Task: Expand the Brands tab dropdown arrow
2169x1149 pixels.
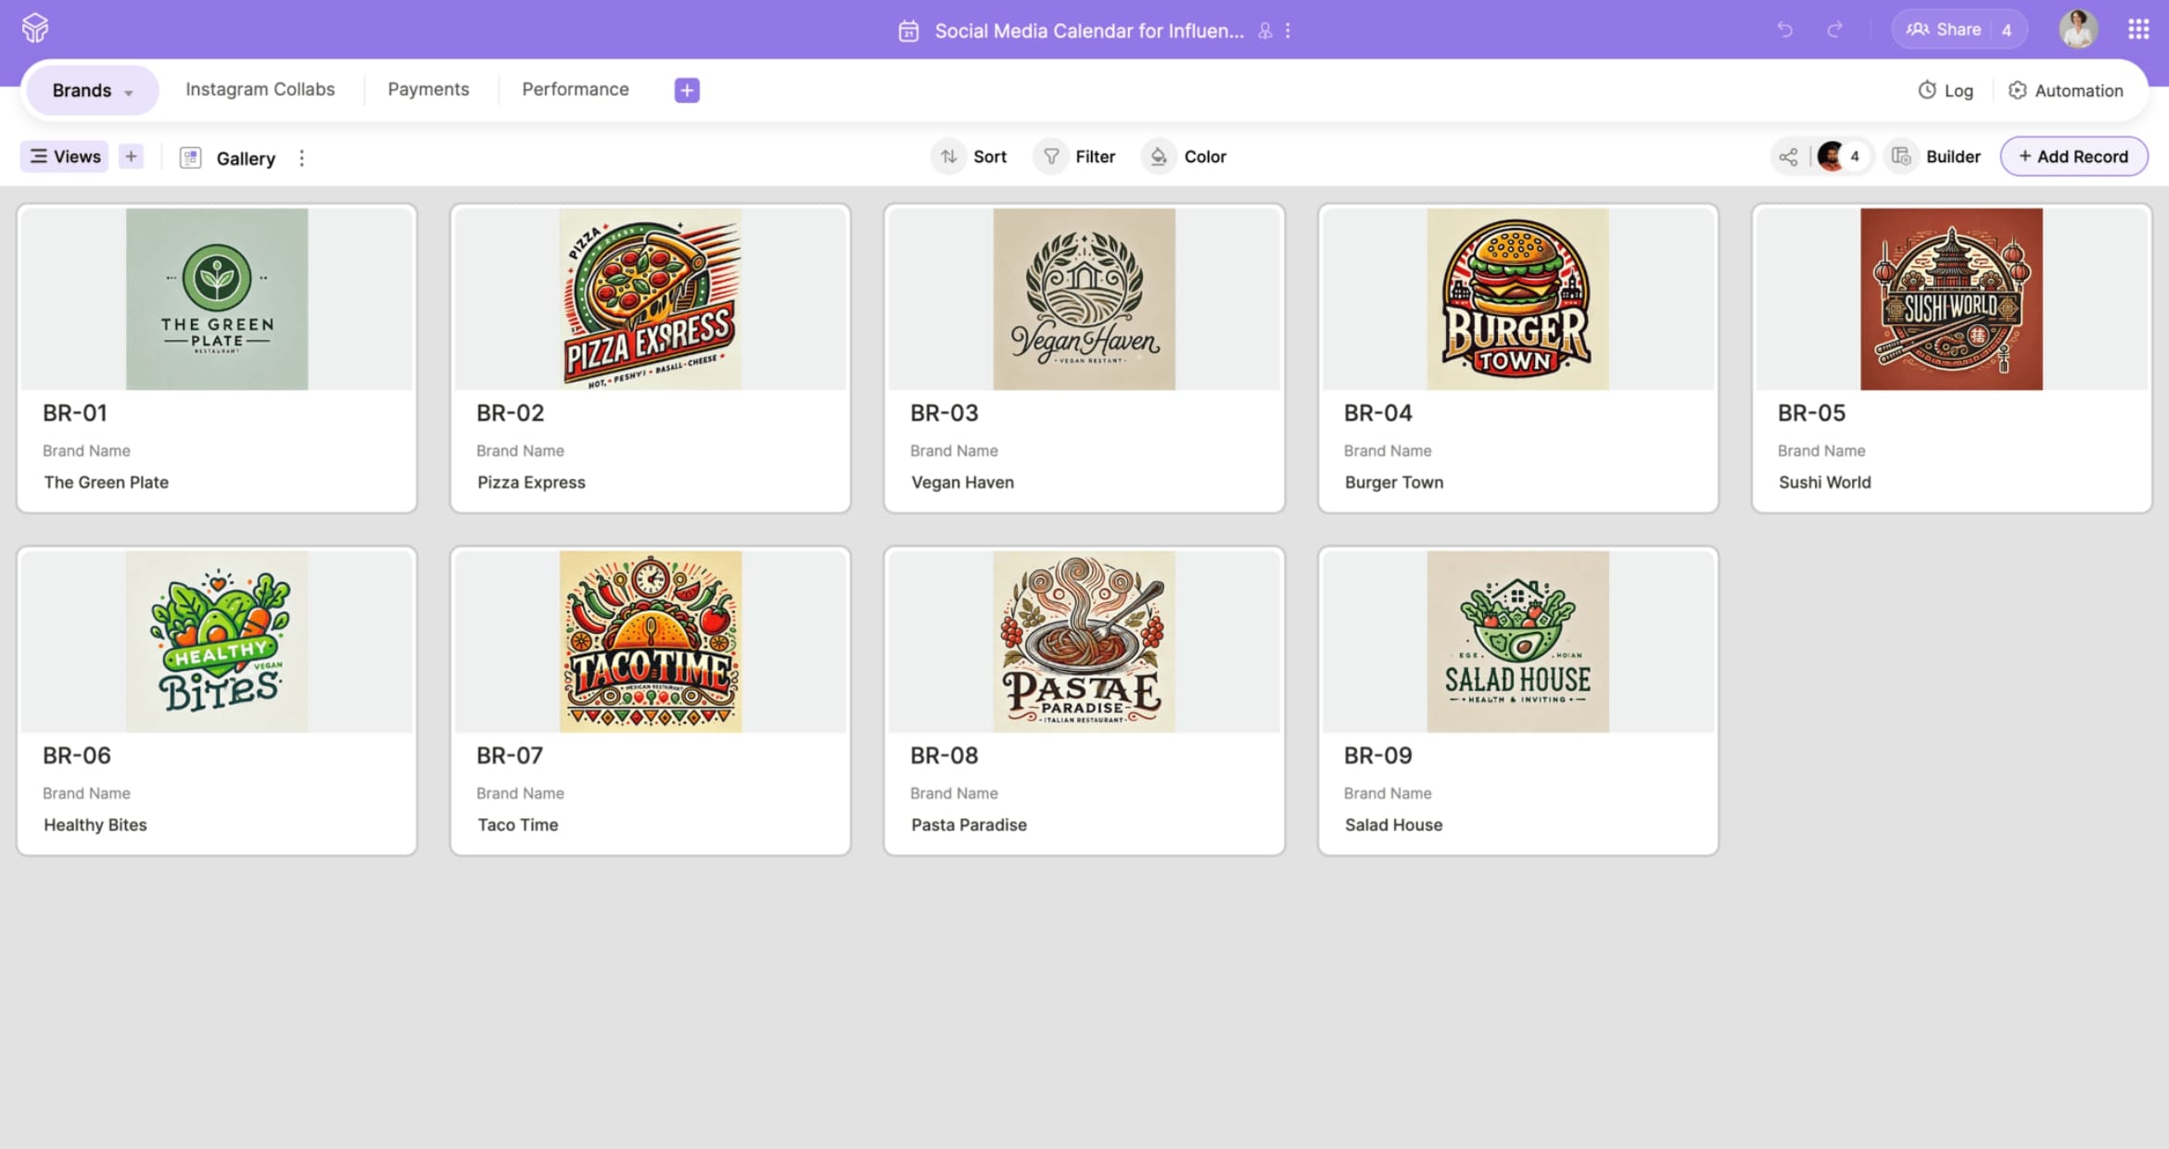Action: pos(129,92)
